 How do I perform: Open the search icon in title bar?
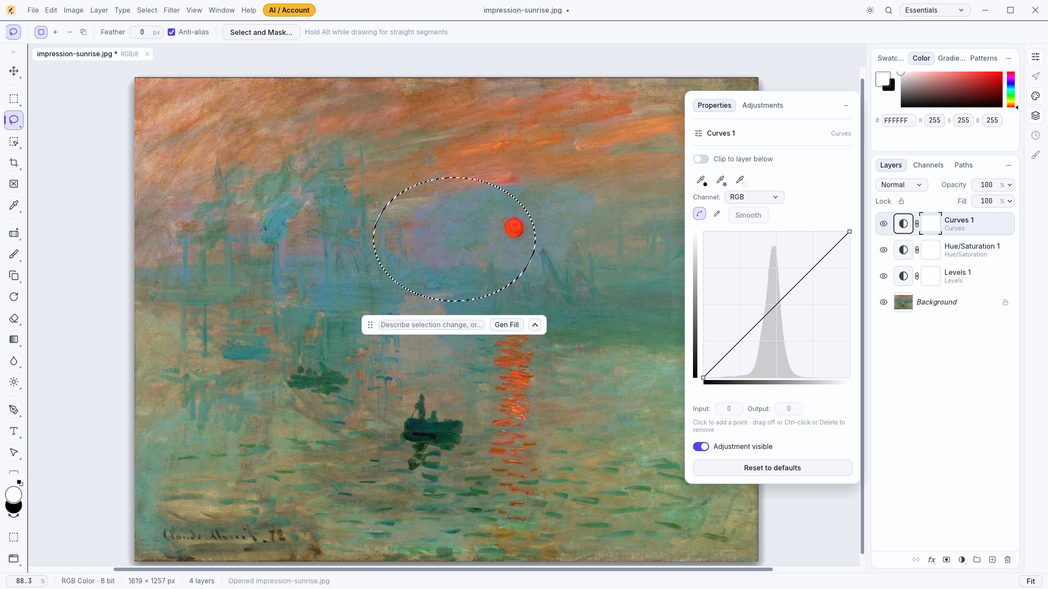[x=888, y=10]
